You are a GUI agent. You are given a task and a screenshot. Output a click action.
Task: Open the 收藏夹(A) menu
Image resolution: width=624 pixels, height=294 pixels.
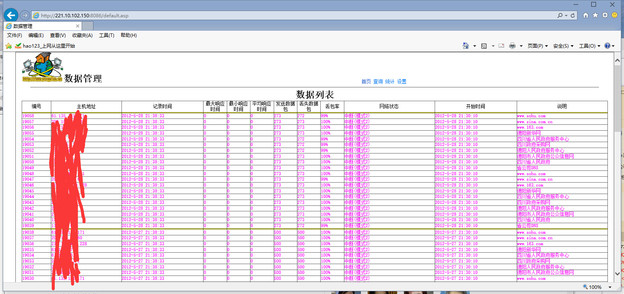coord(82,35)
